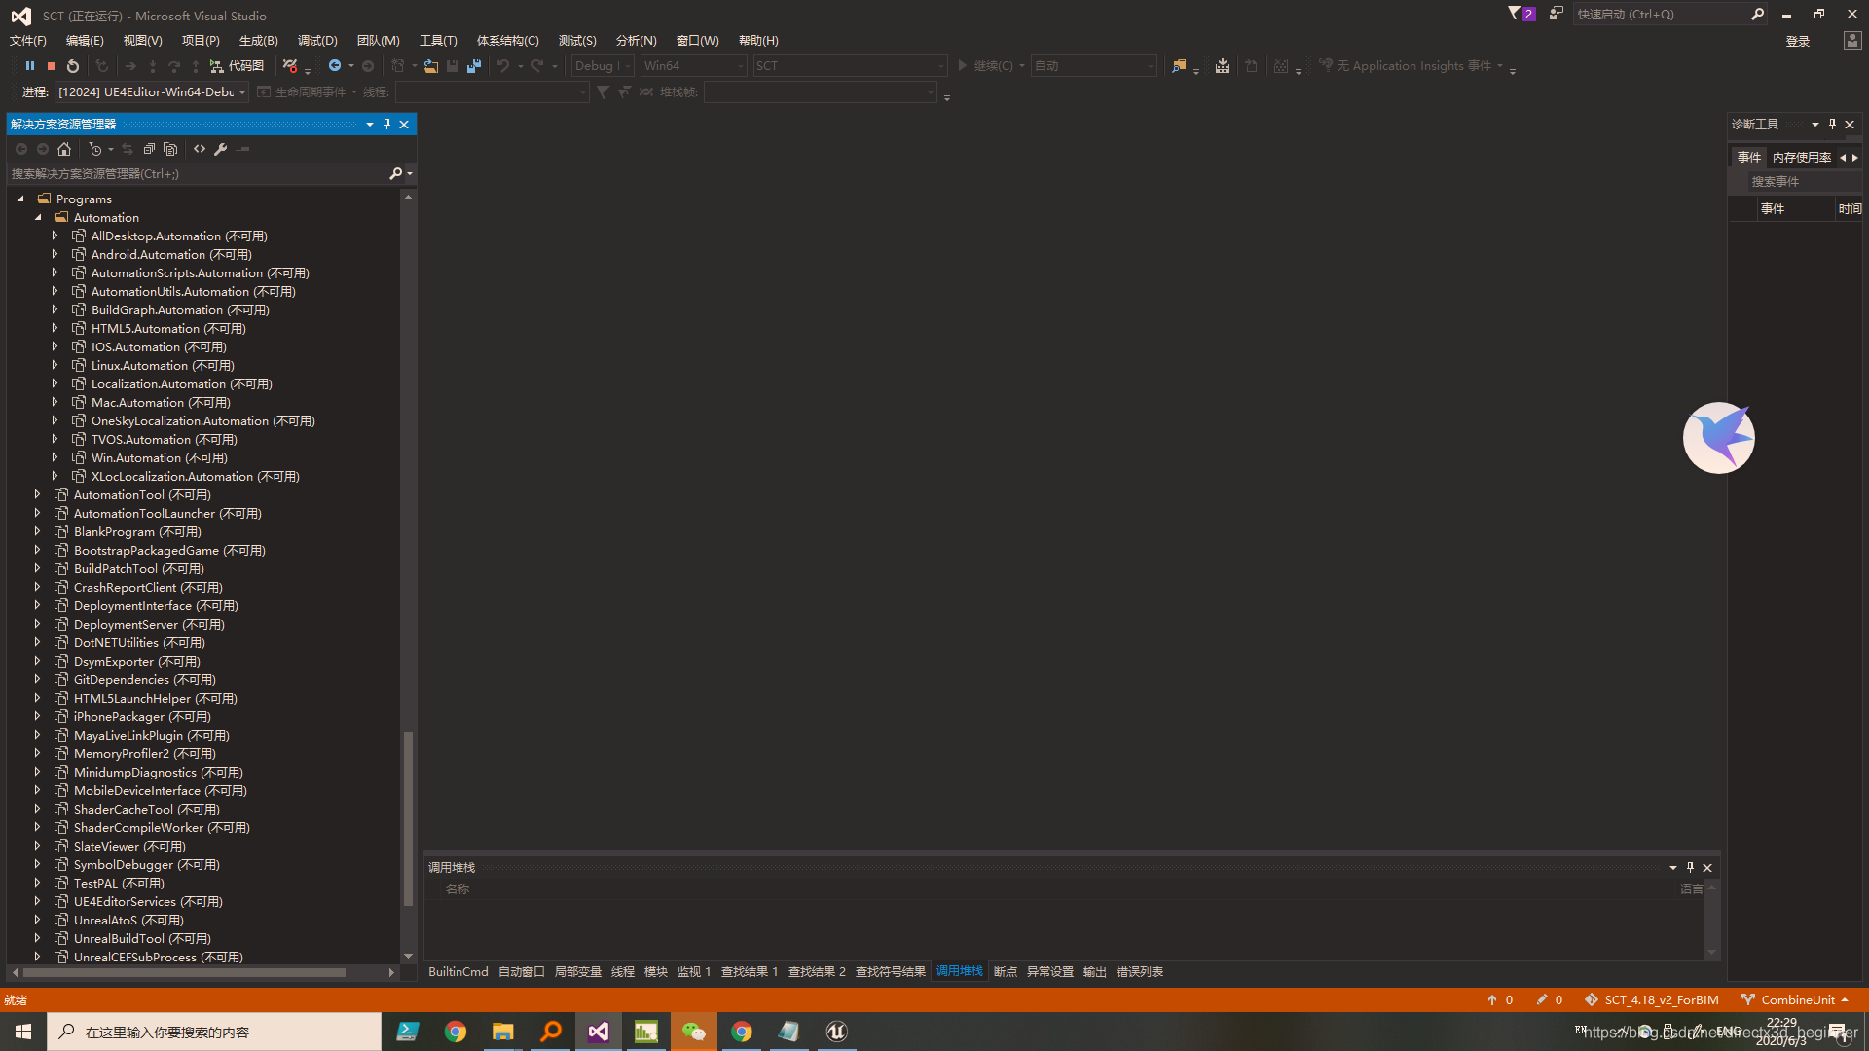Collapse the Automation folder node
The height and width of the screenshot is (1051, 1869).
point(39,218)
